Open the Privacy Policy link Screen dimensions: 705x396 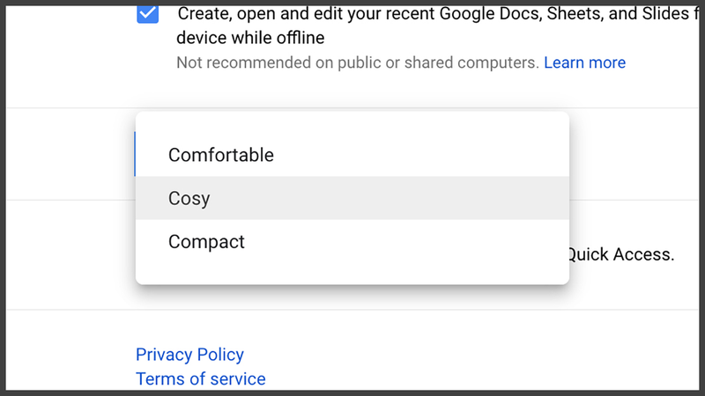(189, 355)
